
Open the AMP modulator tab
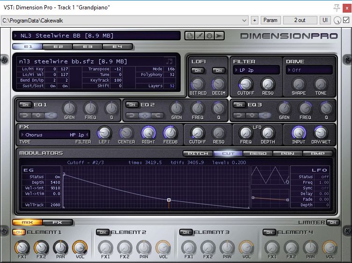coord(318,153)
